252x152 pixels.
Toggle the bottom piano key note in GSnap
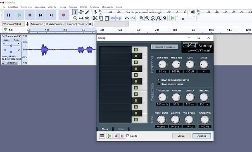(136, 119)
